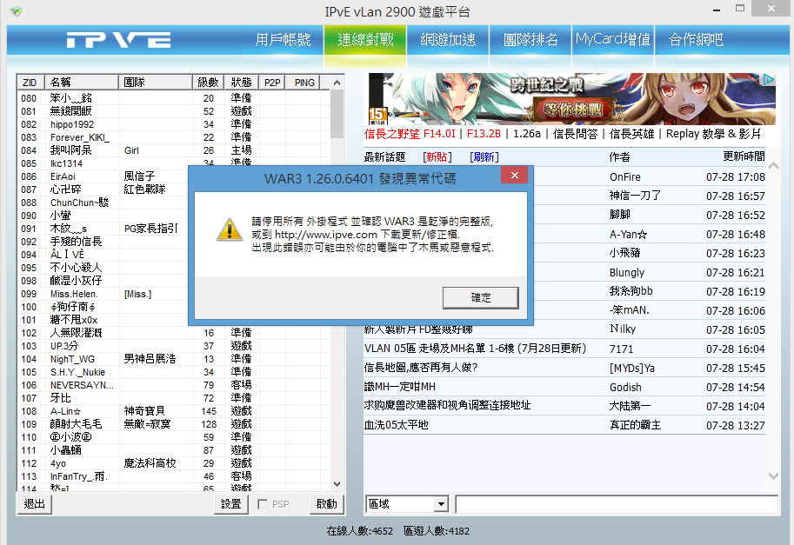Select user hippo1992 in the list
The width and height of the screenshot is (794, 545).
pyautogui.click(x=174, y=124)
